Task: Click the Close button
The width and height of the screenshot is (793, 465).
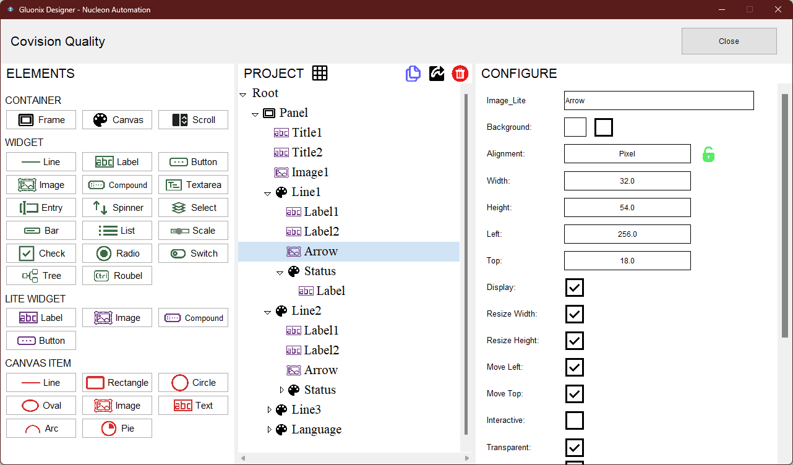Action: (x=729, y=41)
